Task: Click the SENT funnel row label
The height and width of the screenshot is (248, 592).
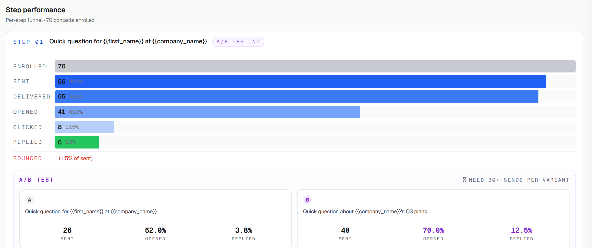Action: pyautogui.click(x=21, y=81)
